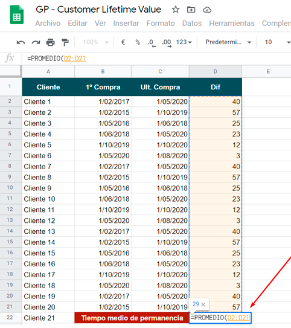Click the Ult. Compra header cell
This screenshot has height=328, width=291.
160,87
